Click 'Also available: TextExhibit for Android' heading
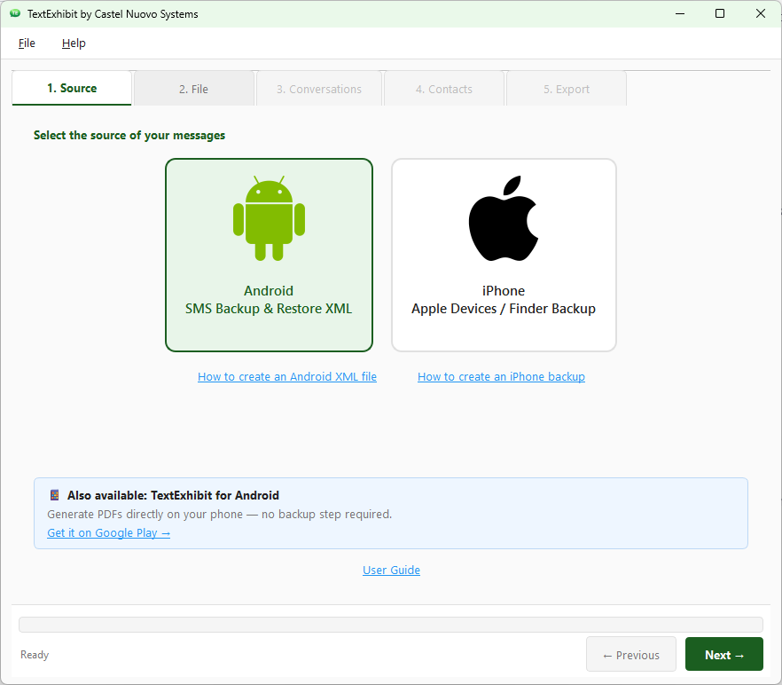 pos(173,495)
